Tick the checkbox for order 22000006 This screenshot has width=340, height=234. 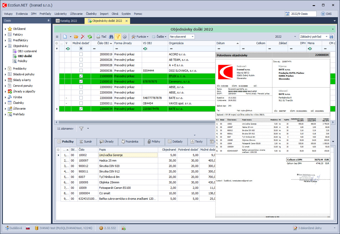point(81,92)
